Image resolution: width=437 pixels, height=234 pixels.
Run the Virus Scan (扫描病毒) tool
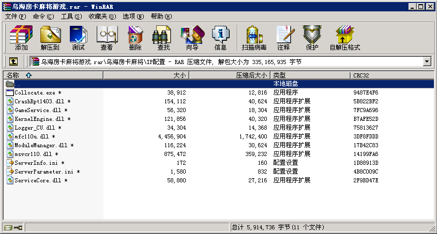[x=254, y=38]
